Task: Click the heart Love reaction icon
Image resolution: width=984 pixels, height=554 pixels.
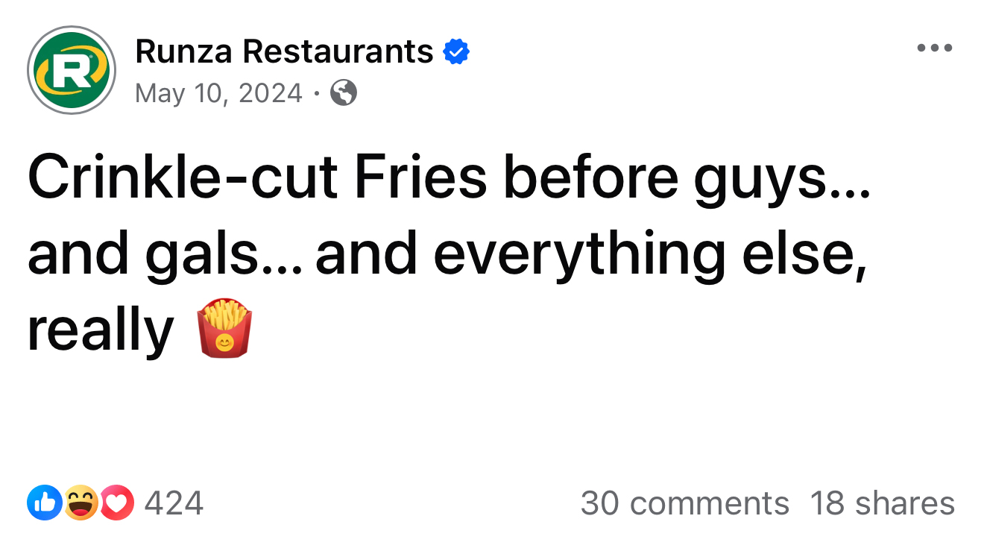Action: pos(118,503)
